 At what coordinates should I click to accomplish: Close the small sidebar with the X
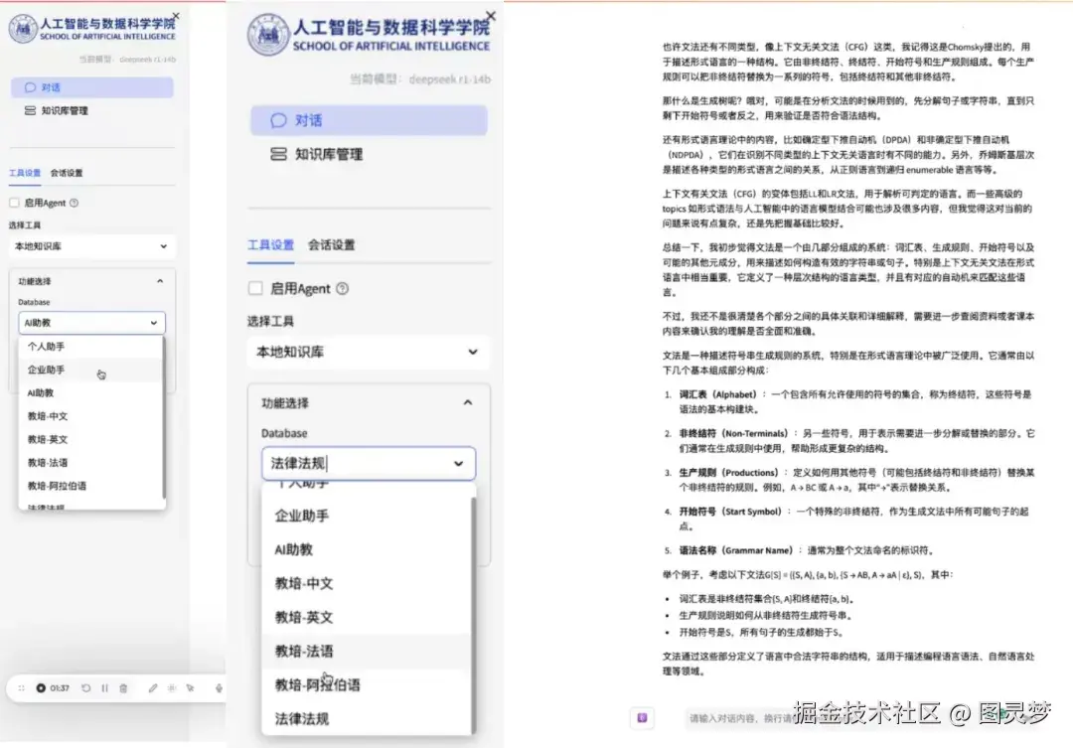pos(176,15)
